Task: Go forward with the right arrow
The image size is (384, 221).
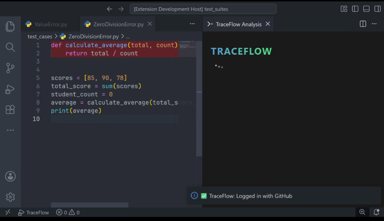Action: [x=121, y=9]
